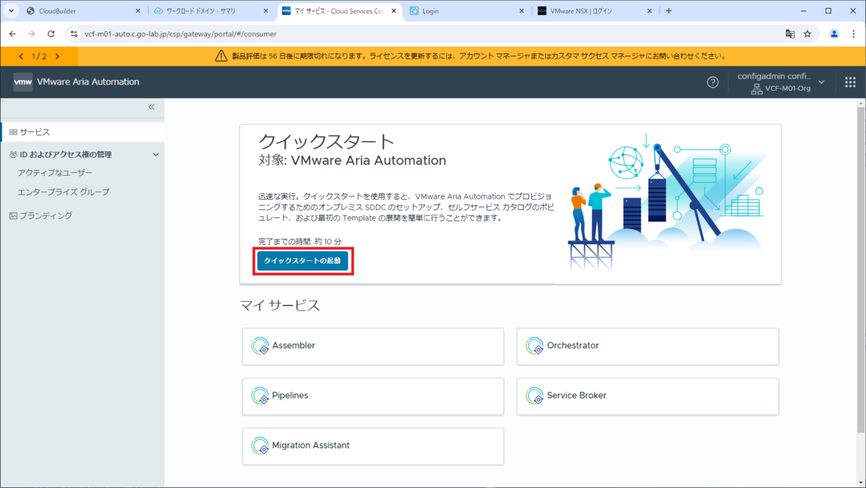Close the Login browser tab
866x488 pixels.
(x=522, y=12)
